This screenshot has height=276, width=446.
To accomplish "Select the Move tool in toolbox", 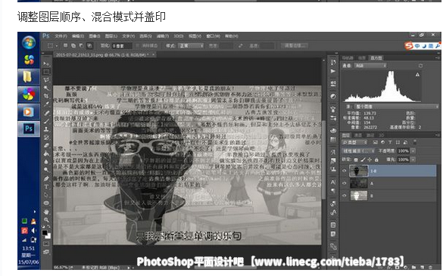I will tap(46, 64).
